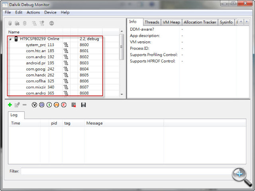Click the 'VM version:' label
Viewport: 255px width, 191px height.
click(140, 42)
